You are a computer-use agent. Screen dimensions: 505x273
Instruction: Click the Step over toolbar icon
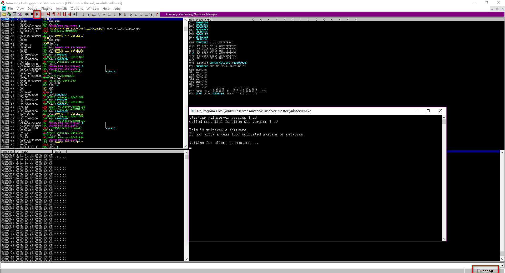click(54, 14)
